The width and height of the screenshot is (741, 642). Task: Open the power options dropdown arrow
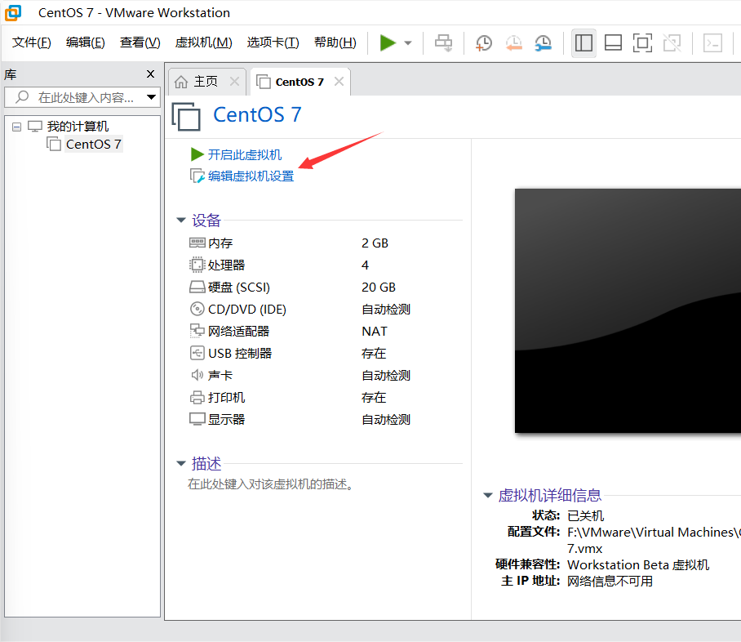pyautogui.click(x=408, y=43)
